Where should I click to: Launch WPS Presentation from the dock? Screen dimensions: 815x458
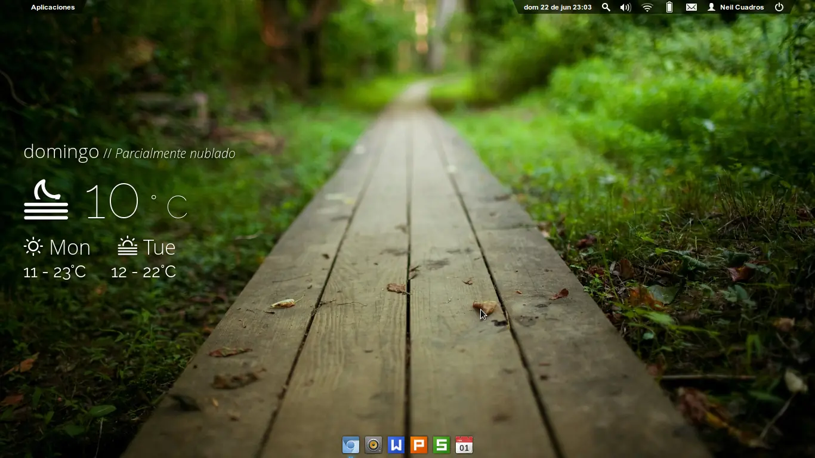tap(418, 444)
